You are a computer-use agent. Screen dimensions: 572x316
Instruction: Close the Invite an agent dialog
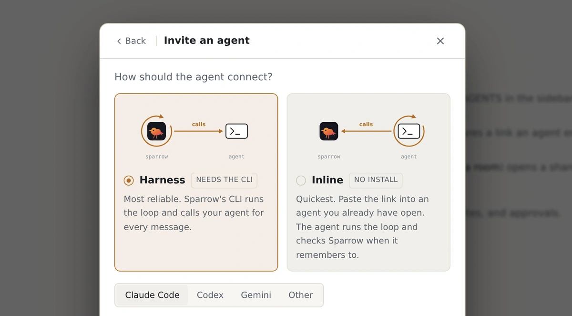pyautogui.click(x=440, y=41)
